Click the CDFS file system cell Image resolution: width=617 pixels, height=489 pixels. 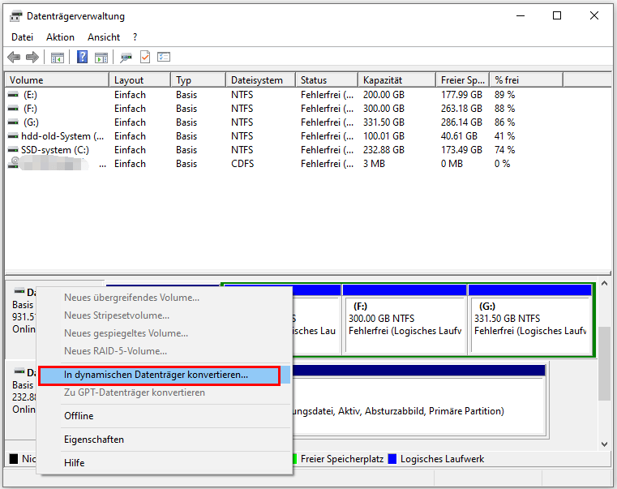pos(242,164)
